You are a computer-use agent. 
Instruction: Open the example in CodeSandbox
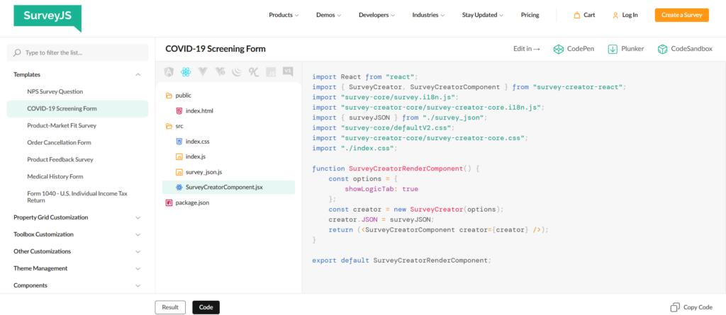(685, 49)
